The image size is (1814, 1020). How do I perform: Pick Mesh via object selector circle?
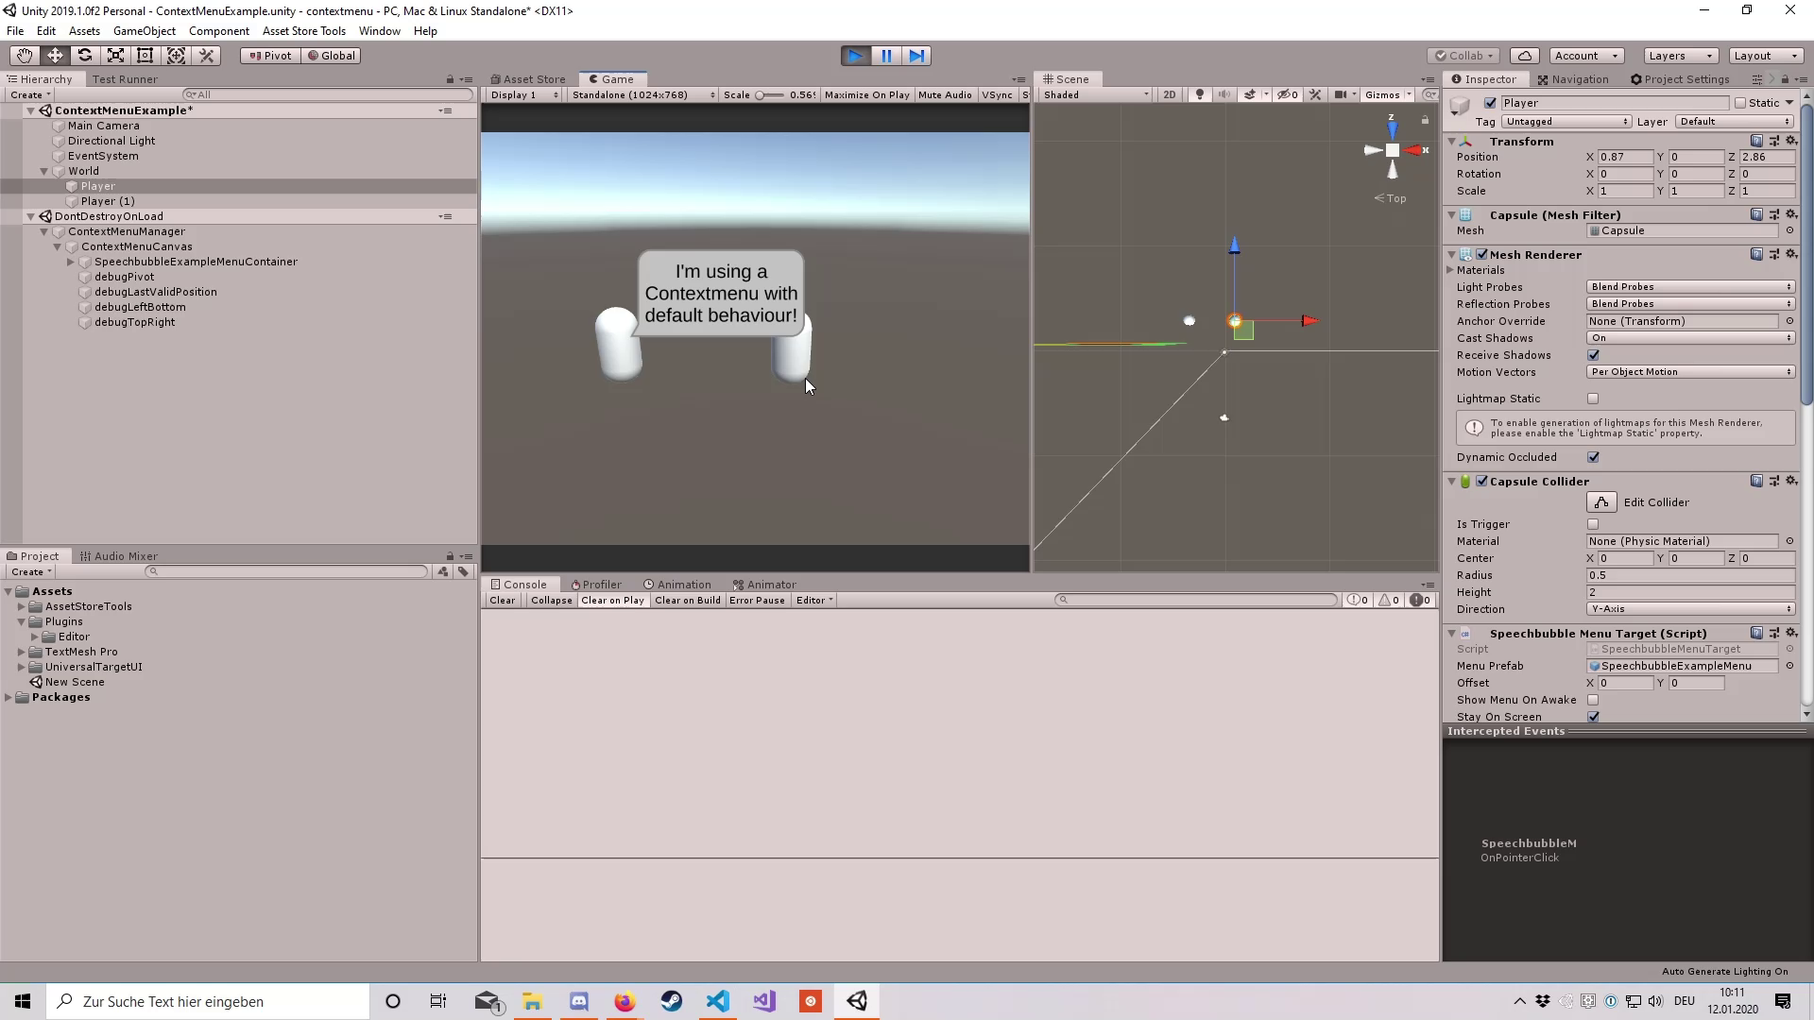(x=1789, y=230)
